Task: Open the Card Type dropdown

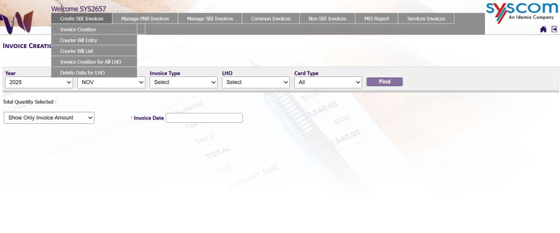Action: (x=328, y=82)
